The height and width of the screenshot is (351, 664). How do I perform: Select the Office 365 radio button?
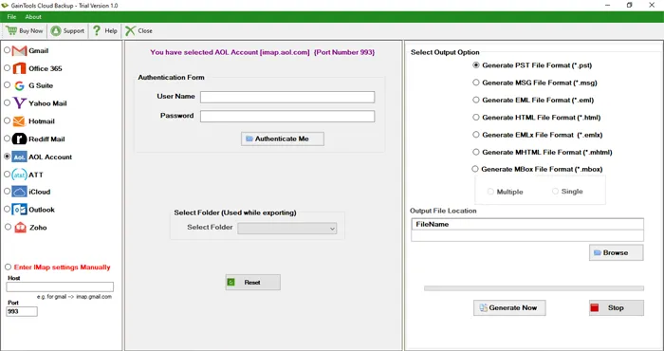pos(8,67)
